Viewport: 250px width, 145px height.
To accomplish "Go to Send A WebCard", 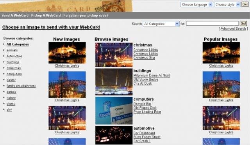I will pyautogui.click(x=15, y=16).
